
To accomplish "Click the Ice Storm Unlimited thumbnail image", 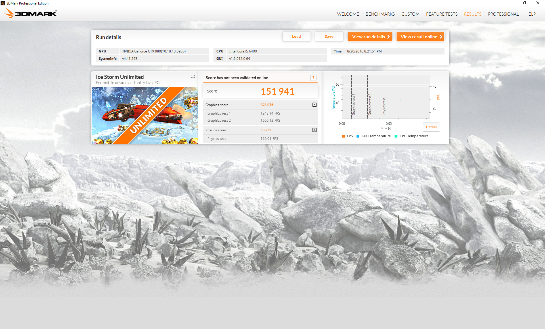I will (x=144, y=115).
